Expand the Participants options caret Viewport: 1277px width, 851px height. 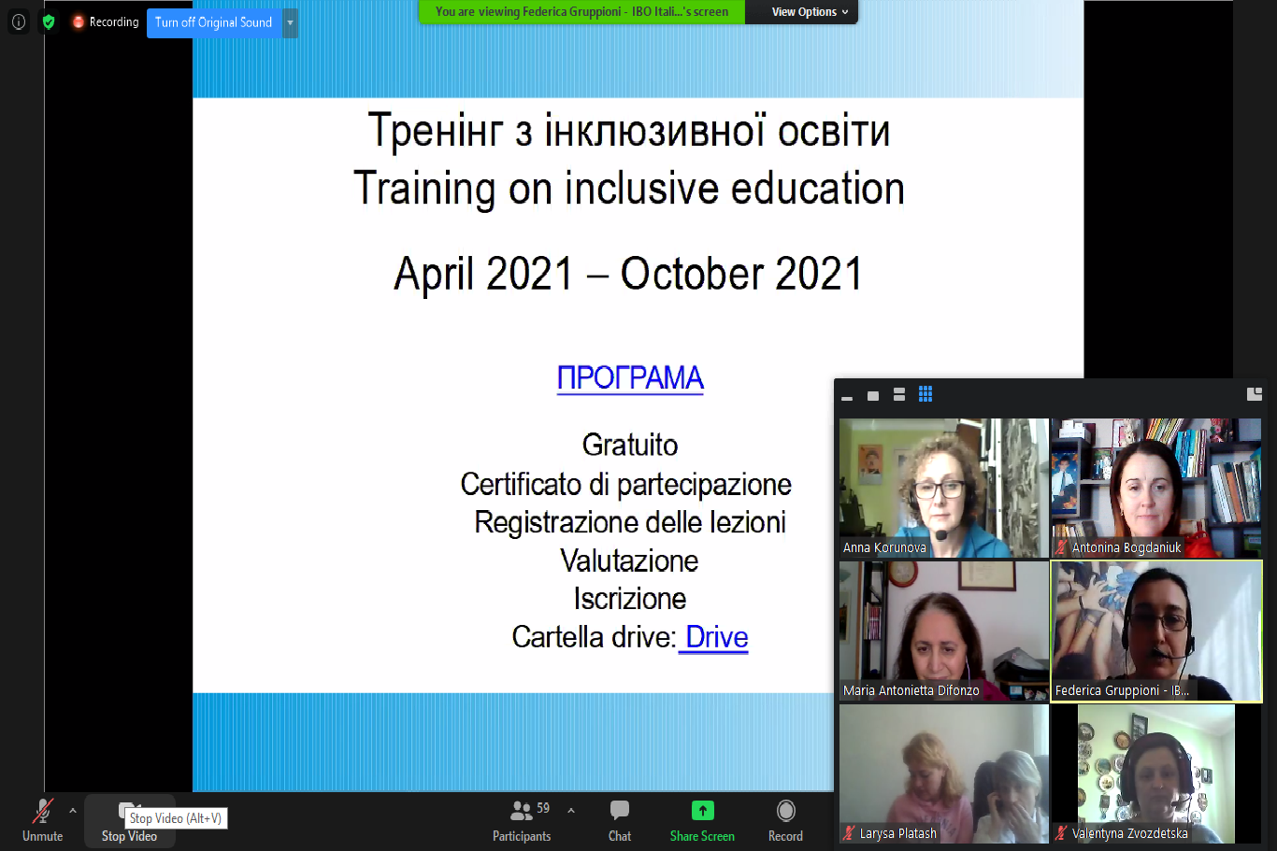[x=571, y=811]
